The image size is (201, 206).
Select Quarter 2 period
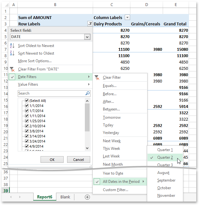click(165, 157)
